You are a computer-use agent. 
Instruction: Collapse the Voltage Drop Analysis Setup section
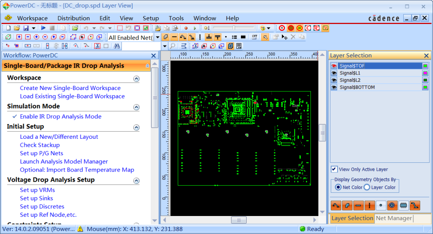tap(136, 181)
